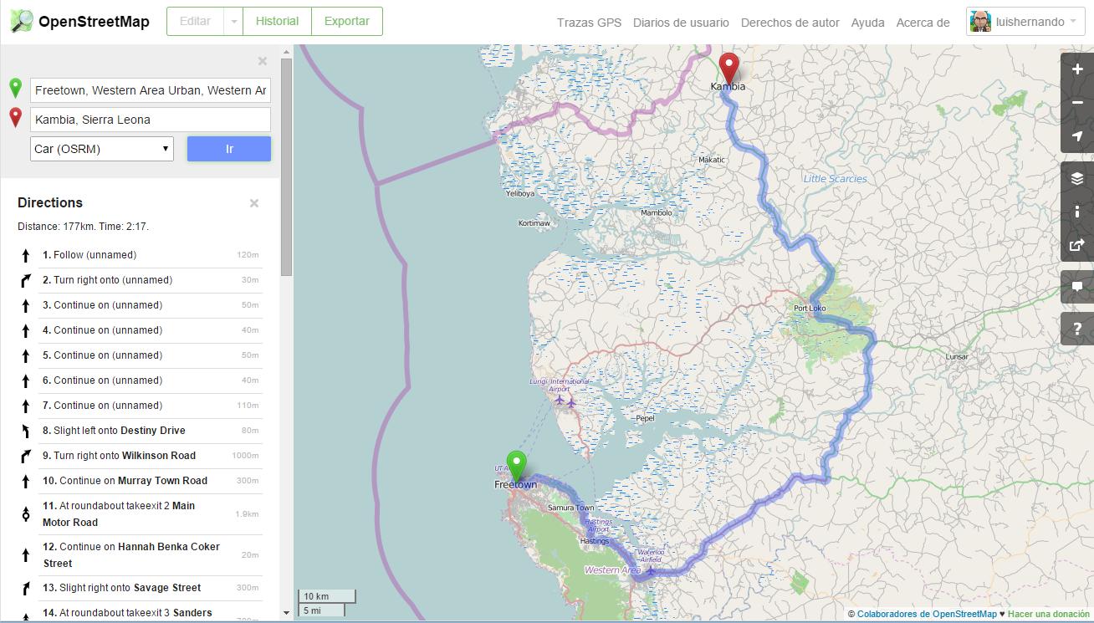Click the slight right arrow icon of step 13

26,589
